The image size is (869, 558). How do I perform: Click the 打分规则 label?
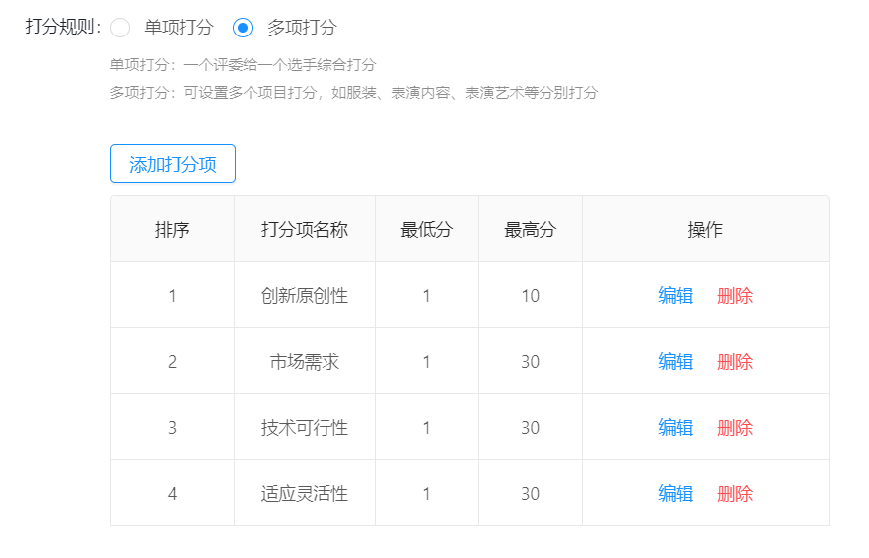click(x=62, y=27)
